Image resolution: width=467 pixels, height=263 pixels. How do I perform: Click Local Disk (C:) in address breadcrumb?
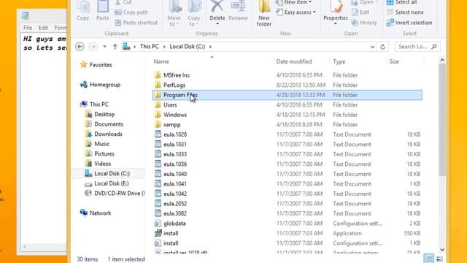tap(187, 47)
